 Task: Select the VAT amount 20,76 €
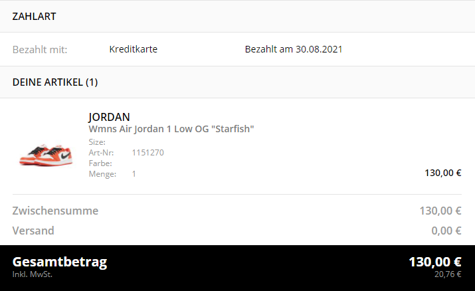[448, 274]
